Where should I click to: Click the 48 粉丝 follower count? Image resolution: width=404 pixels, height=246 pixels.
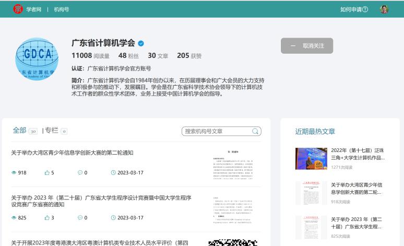[x=128, y=56]
